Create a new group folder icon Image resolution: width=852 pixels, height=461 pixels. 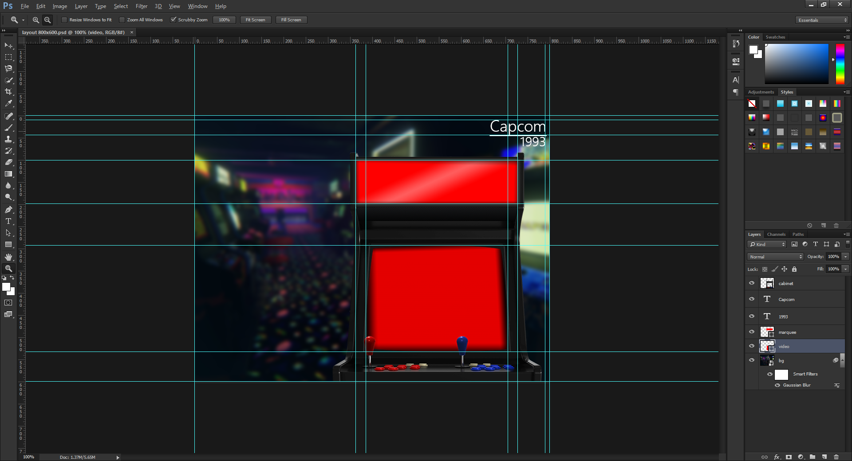[x=813, y=457]
